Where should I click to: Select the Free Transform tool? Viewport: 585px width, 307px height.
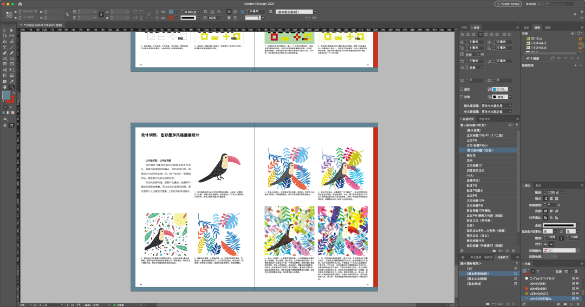click(11, 70)
